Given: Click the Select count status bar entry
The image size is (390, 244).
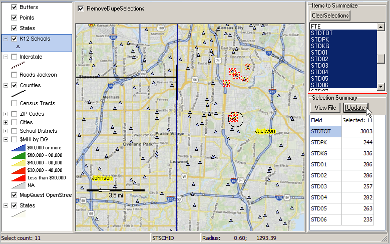Looking at the screenshot, I should click(x=76, y=238).
